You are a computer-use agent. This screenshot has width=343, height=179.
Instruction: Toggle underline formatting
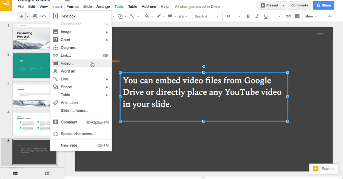266,16
